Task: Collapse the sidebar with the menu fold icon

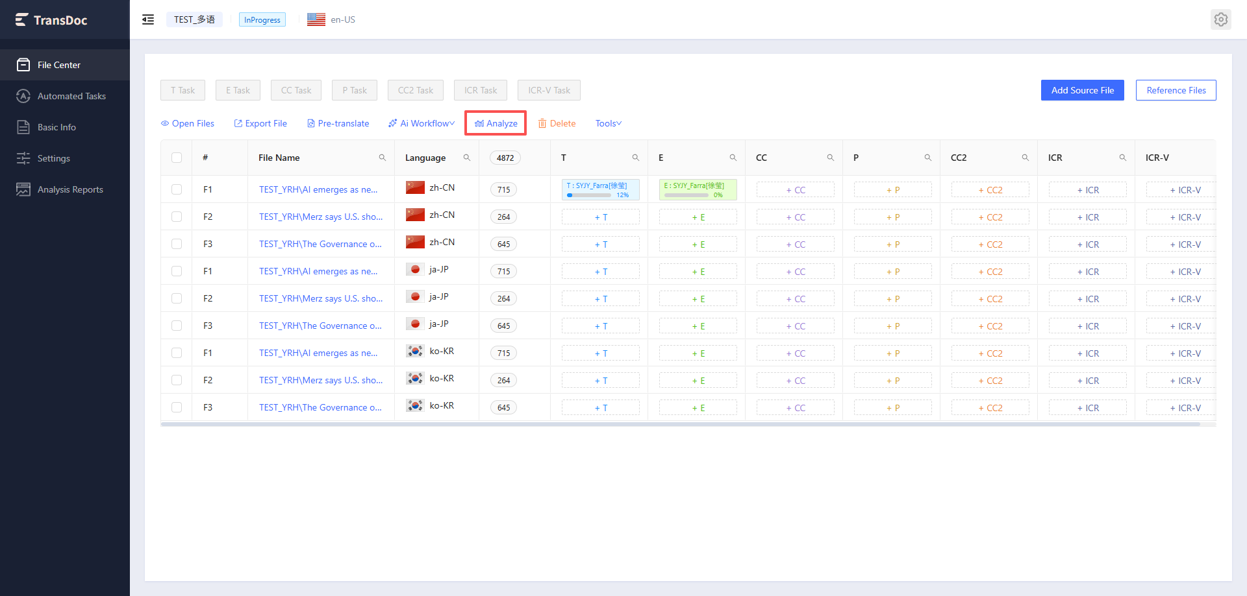Action: click(148, 19)
